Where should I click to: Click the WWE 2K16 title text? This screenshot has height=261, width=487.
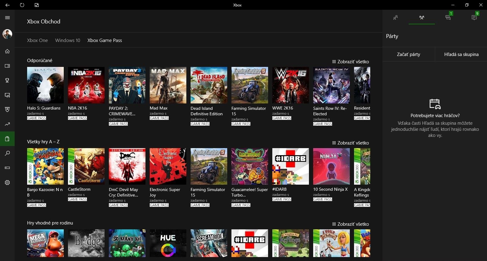pyautogui.click(x=283, y=108)
